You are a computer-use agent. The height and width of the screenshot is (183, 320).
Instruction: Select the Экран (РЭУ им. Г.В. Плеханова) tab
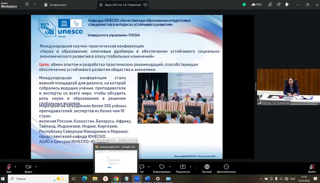point(120,5)
